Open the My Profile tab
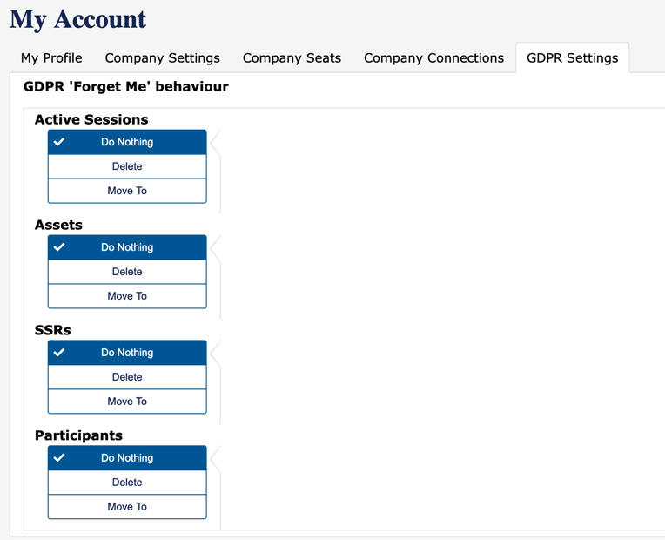665x540 pixels. [x=51, y=58]
